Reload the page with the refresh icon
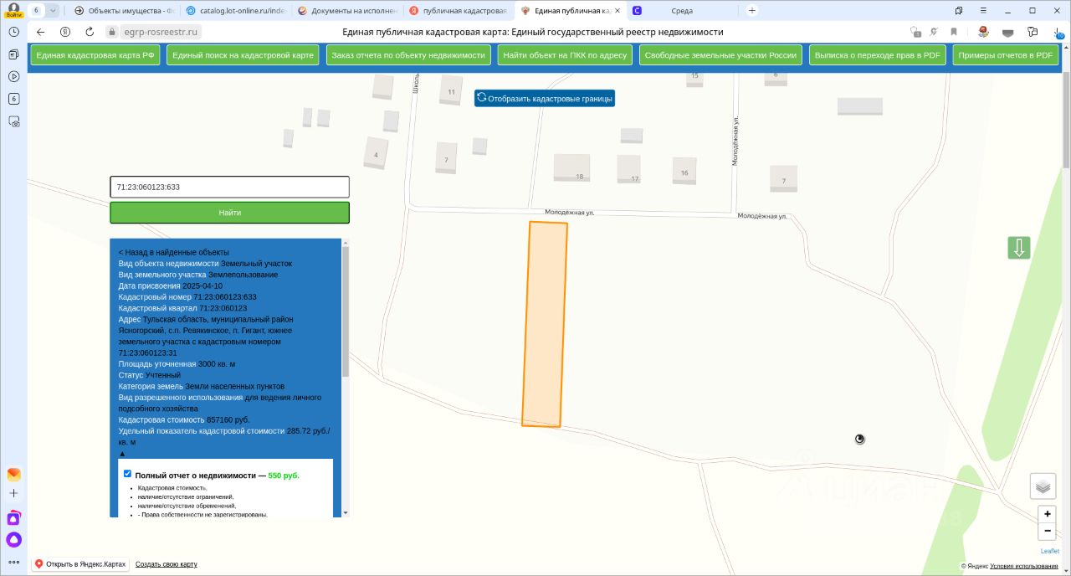Image resolution: width=1071 pixels, height=576 pixels. (x=90, y=32)
